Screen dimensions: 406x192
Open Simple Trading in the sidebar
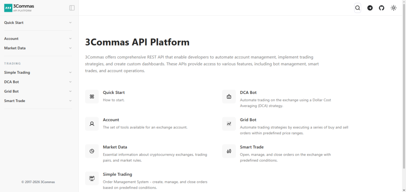pyautogui.click(x=17, y=72)
